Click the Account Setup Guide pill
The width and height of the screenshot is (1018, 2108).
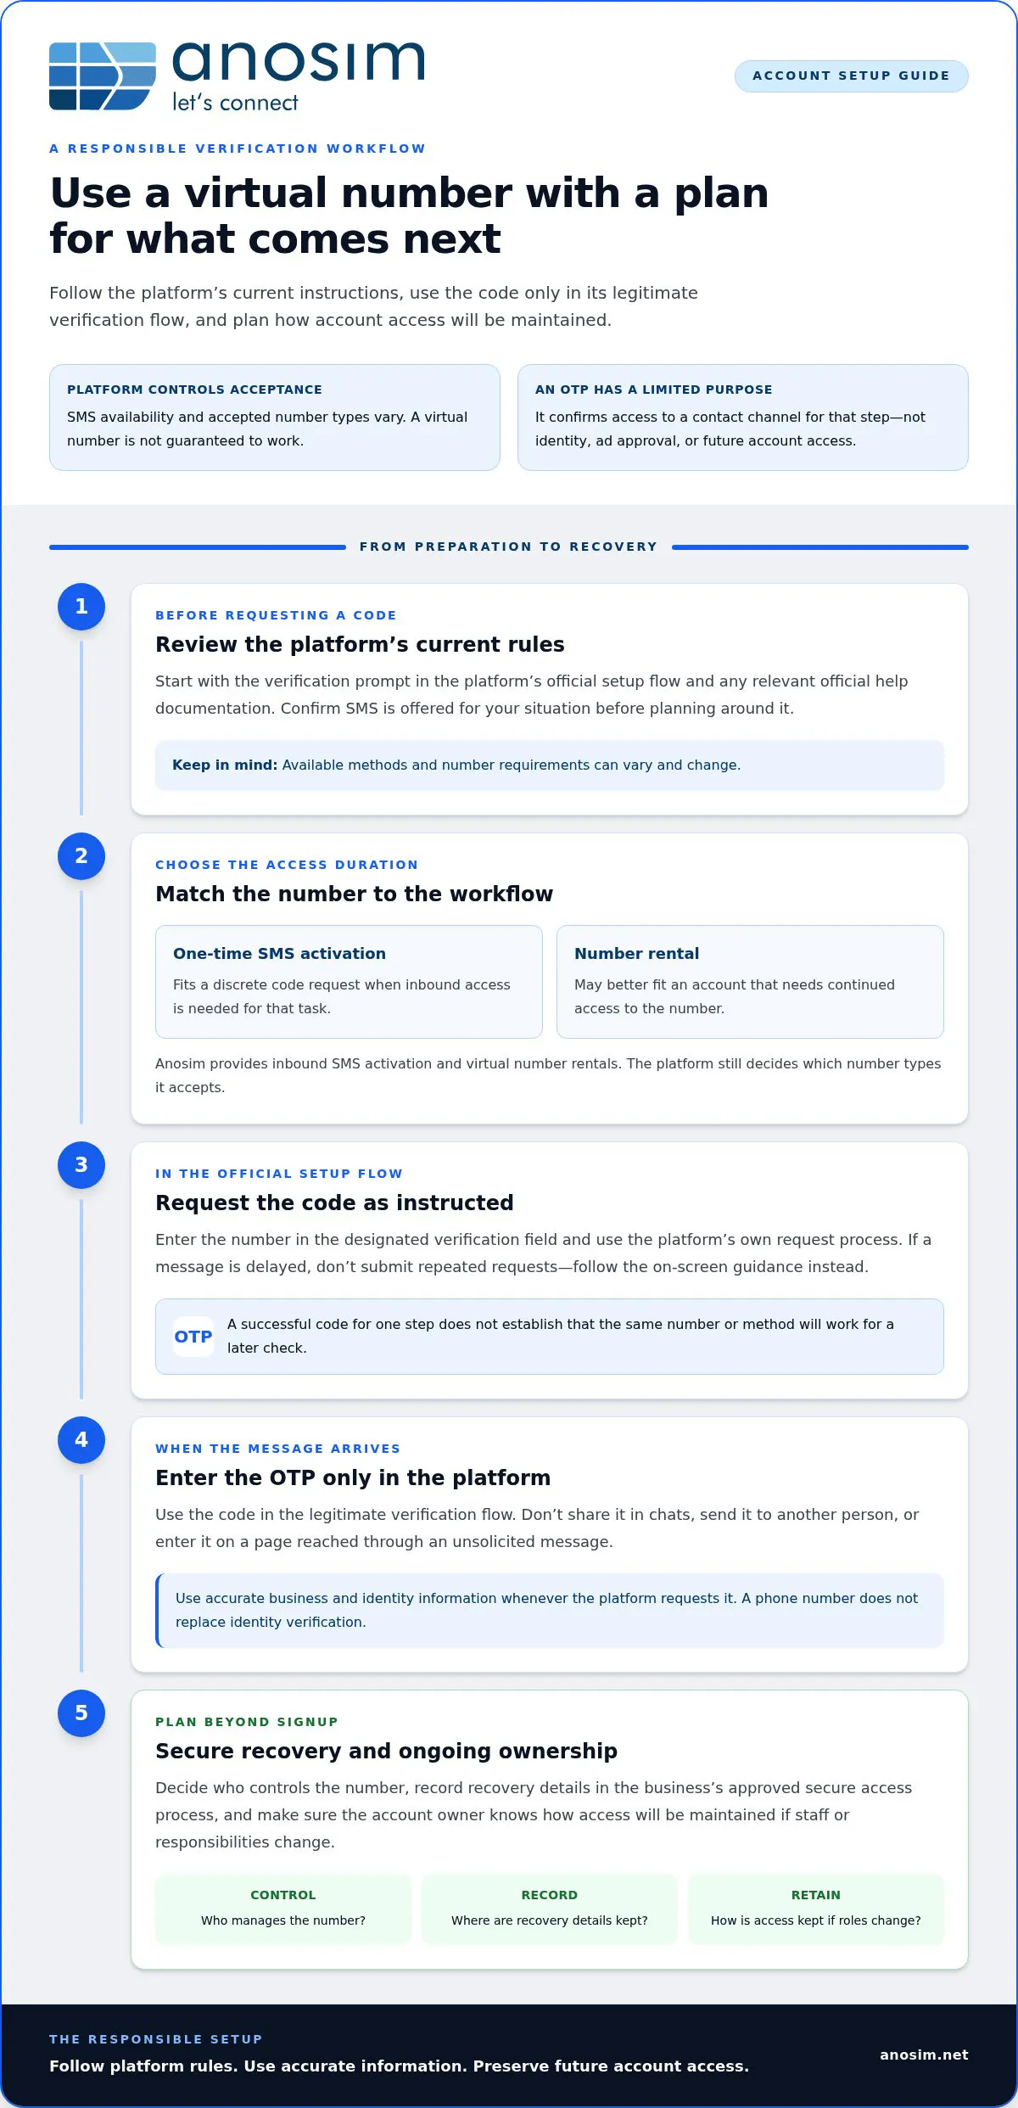tap(851, 76)
